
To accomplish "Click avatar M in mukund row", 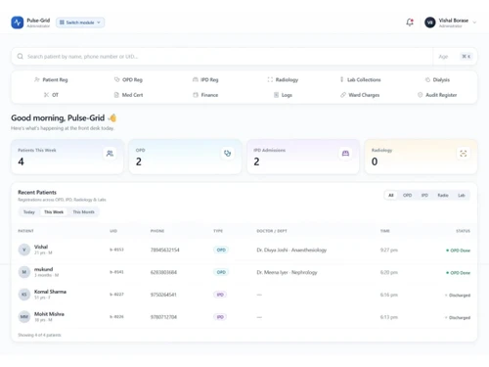I will click(24, 272).
